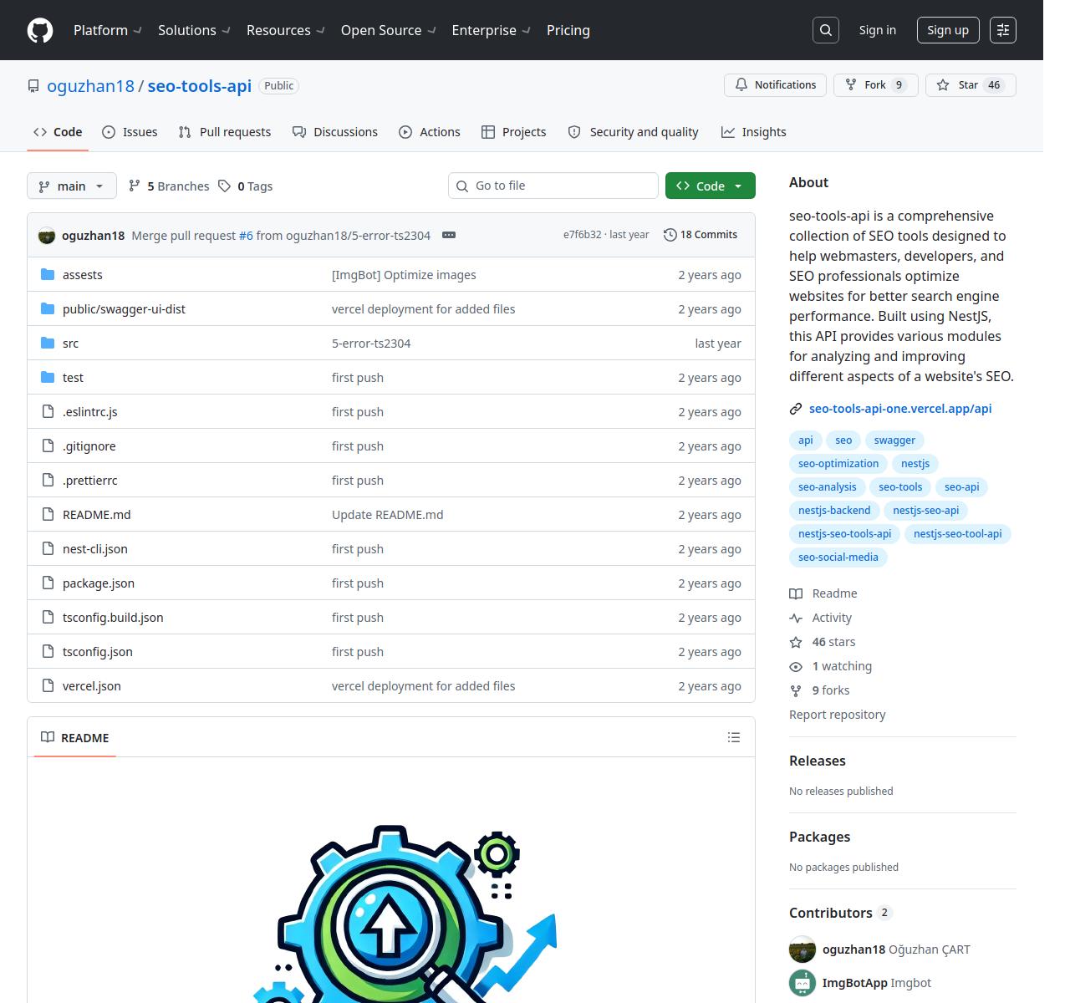
Task: Click the Go to file search field
Action: [553, 186]
